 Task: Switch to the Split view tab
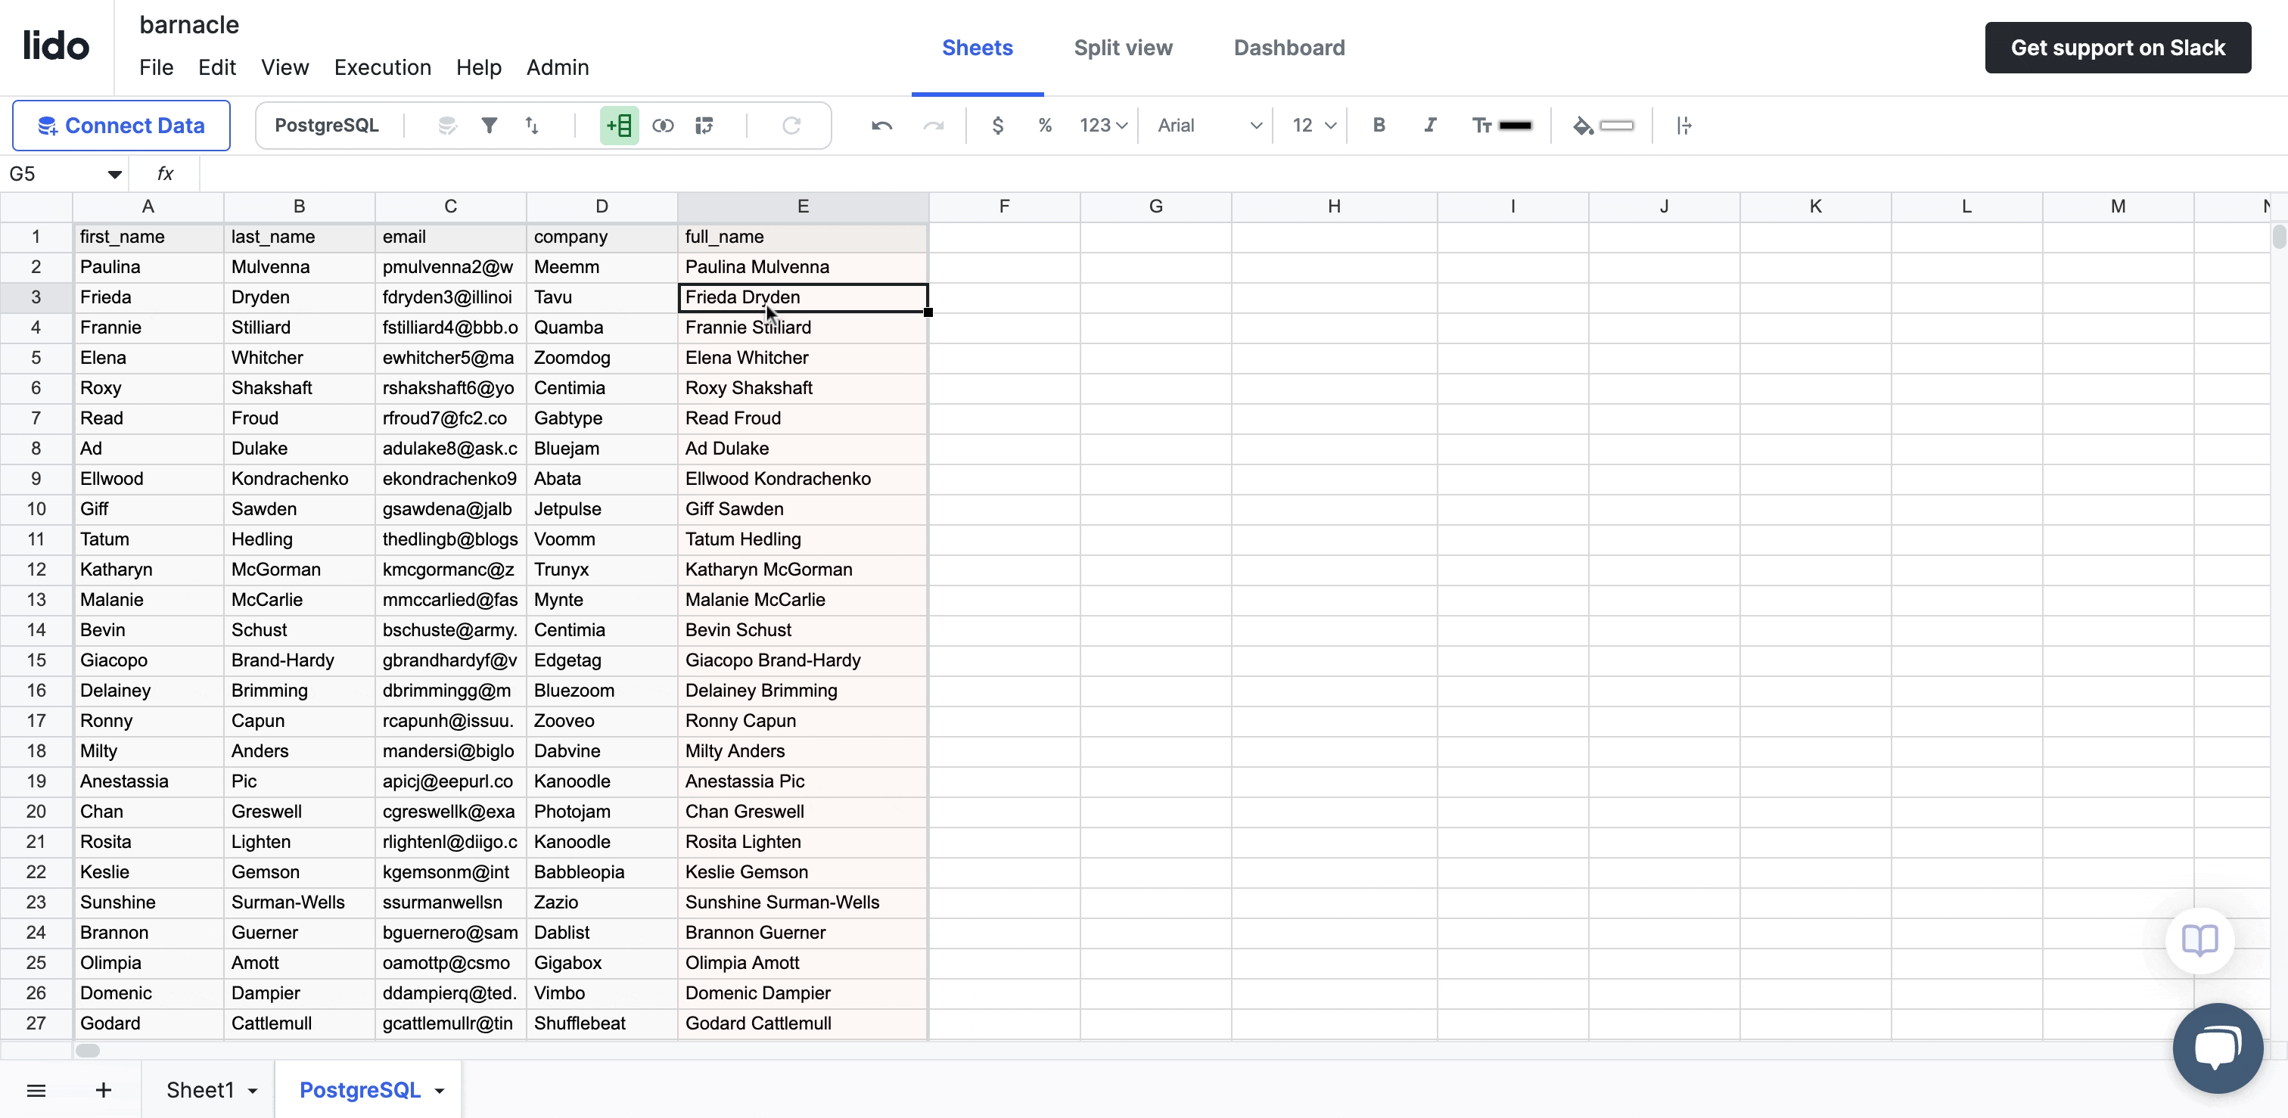coord(1123,48)
